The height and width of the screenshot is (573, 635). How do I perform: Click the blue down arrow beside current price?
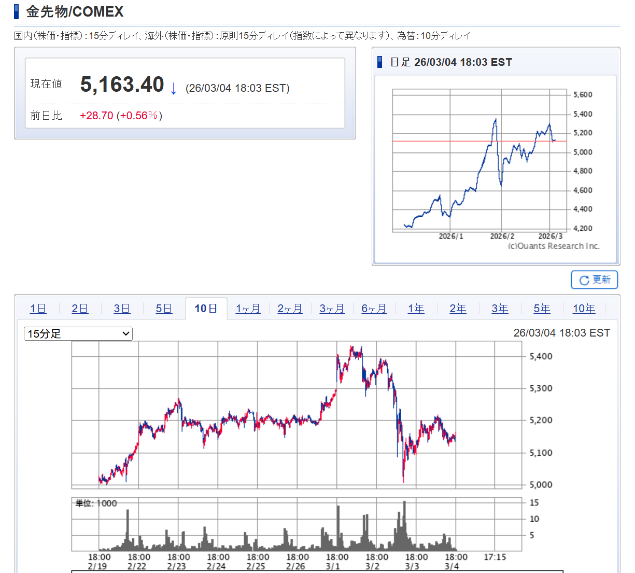pos(174,89)
